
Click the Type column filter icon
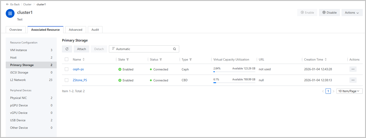click(x=191, y=60)
